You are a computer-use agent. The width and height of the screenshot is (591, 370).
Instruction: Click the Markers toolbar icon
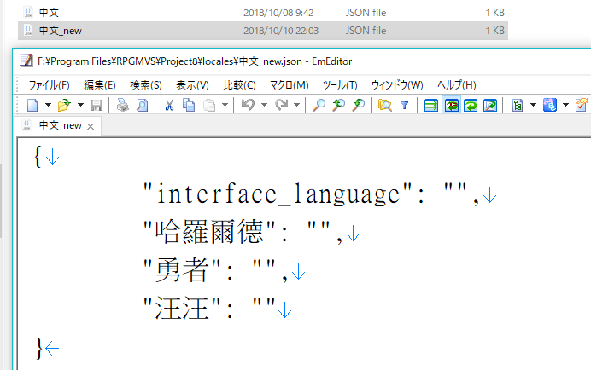[x=550, y=106]
